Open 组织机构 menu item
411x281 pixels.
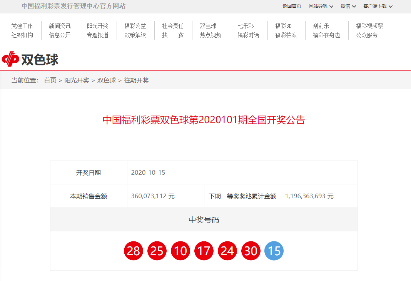click(22, 35)
